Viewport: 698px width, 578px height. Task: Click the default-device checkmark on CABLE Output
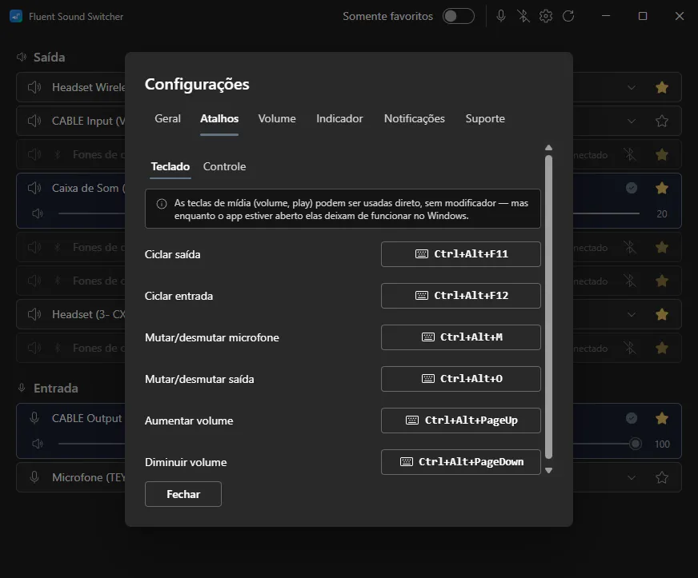(632, 418)
